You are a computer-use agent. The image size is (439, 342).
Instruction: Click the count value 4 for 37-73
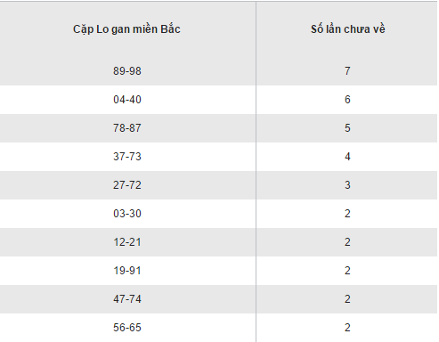tap(347, 157)
